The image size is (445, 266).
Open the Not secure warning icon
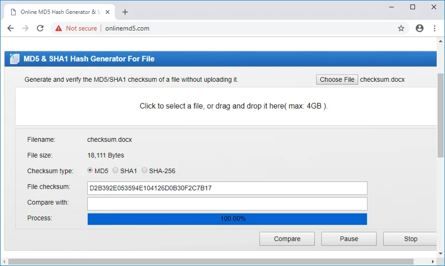[x=58, y=28]
